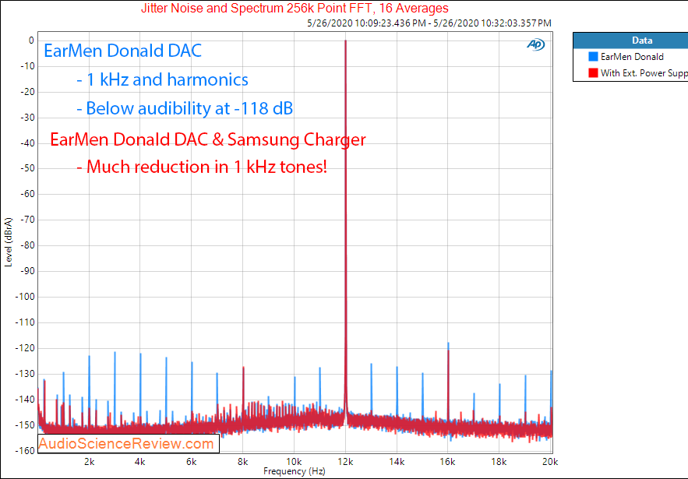Click the AP logo in the graph corner
Viewport: 688px width, 479px height.
(x=536, y=44)
